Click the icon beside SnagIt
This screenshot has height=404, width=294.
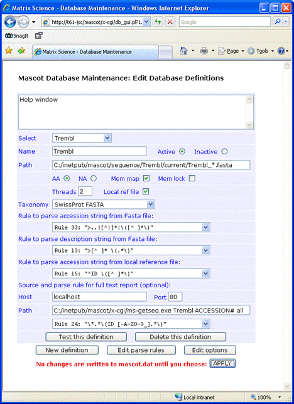(39, 36)
